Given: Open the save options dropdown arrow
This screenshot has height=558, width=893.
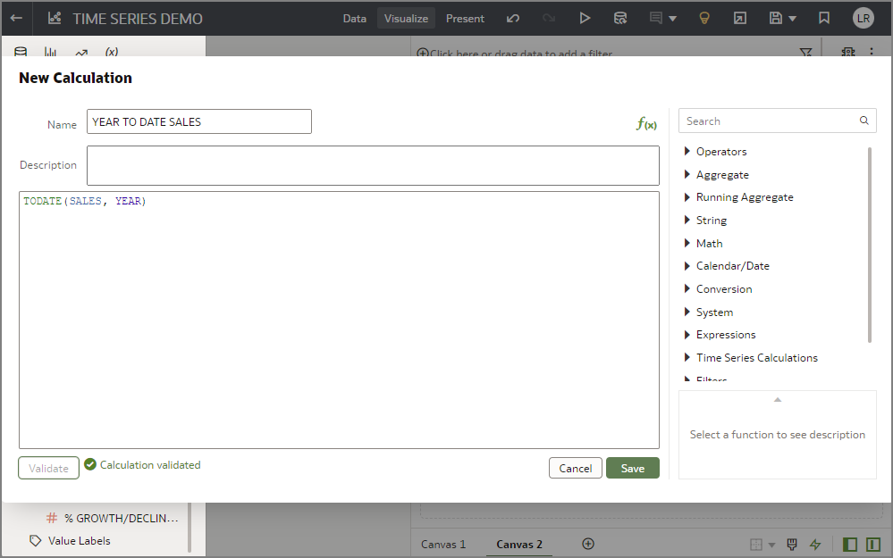Looking at the screenshot, I should click(x=792, y=19).
